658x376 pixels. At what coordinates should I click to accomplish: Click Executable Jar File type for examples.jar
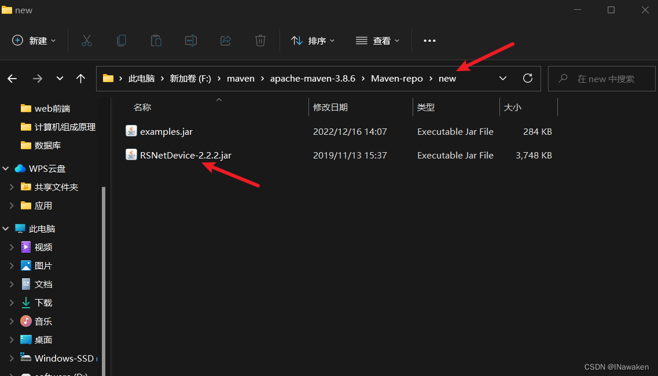(x=455, y=131)
